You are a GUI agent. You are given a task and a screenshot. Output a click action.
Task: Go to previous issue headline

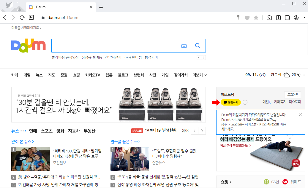pos(195,131)
